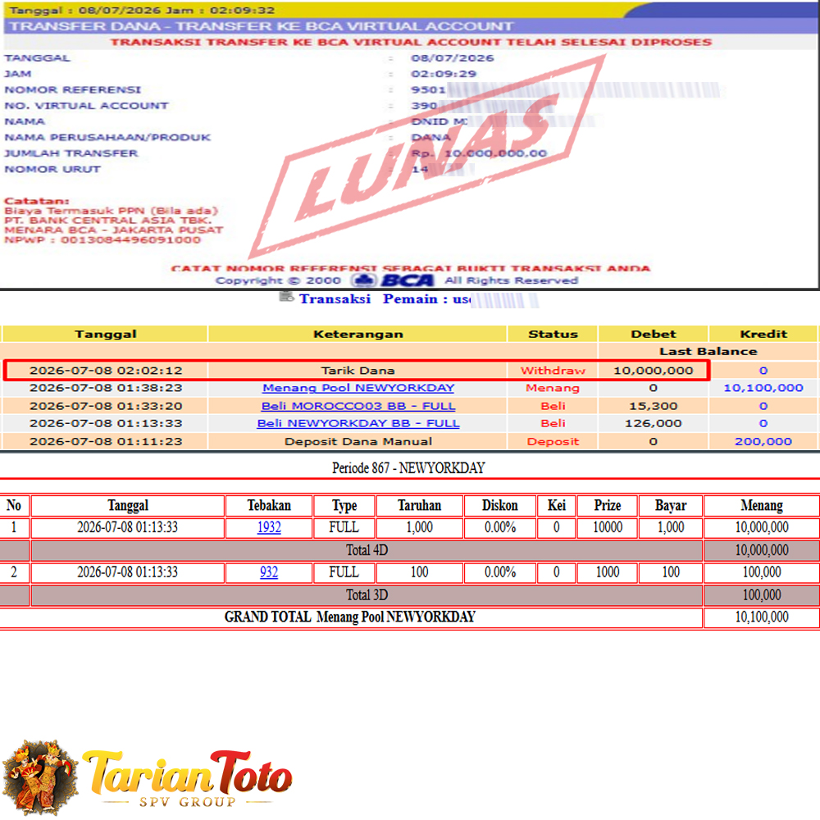Select the 'Bayar' column header
Viewport: 820px width, 820px height.
671,505
